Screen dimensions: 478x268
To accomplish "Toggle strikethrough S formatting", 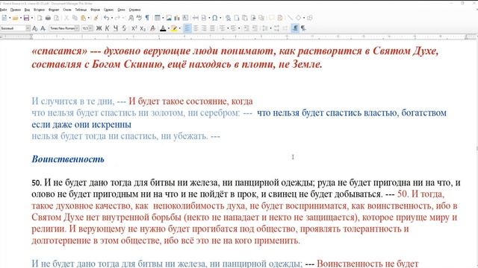I will coord(124,28).
